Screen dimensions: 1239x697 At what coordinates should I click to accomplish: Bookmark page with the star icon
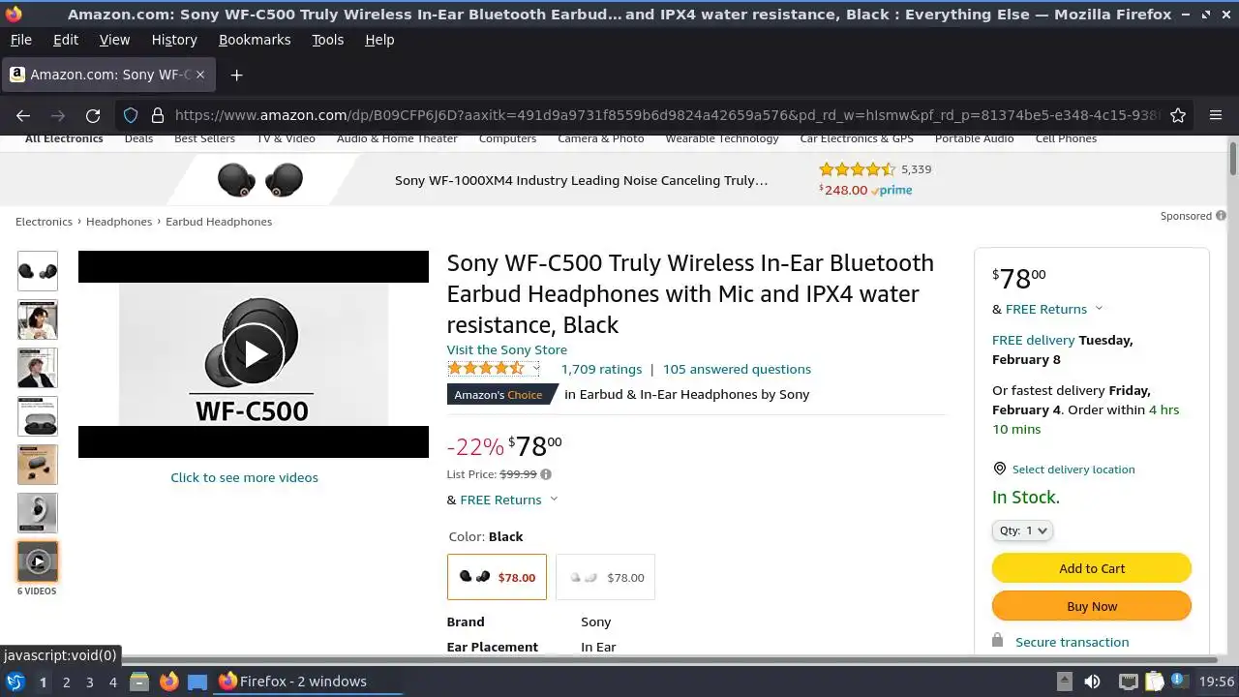pyautogui.click(x=1178, y=115)
